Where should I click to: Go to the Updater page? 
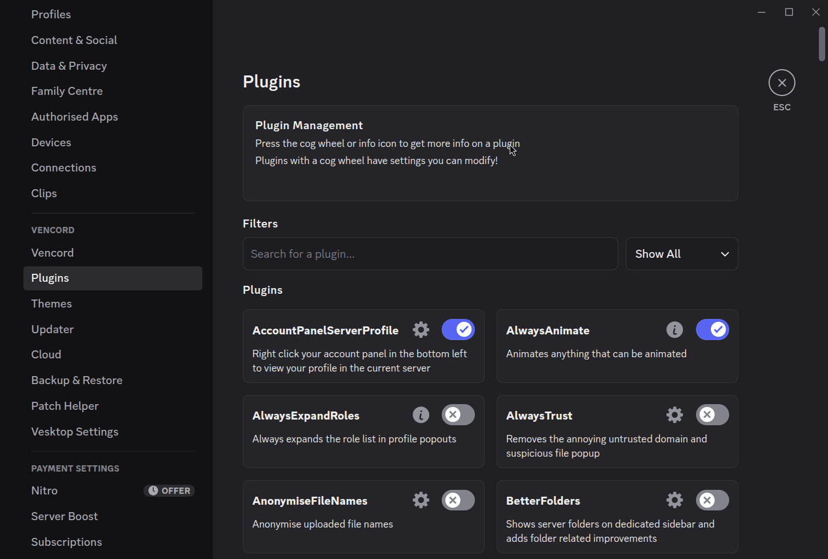[113, 329]
